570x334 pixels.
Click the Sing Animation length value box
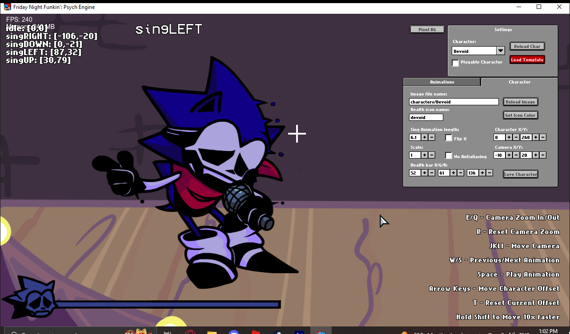coord(415,137)
